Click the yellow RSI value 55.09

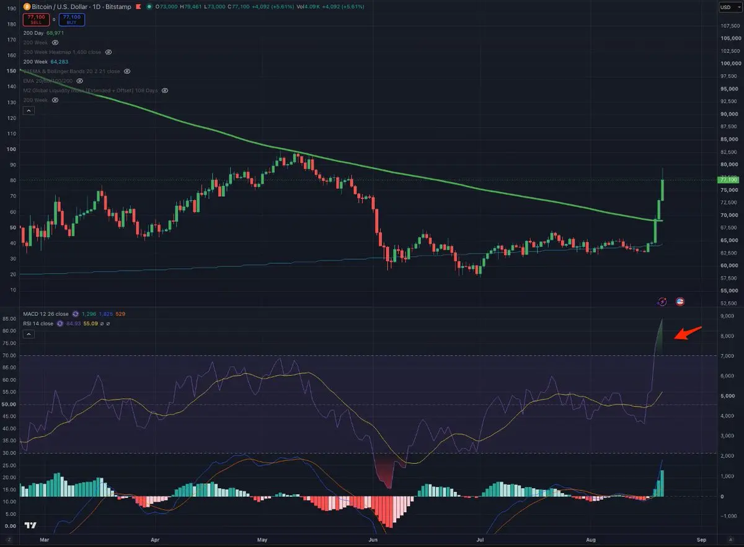[x=91, y=323]
